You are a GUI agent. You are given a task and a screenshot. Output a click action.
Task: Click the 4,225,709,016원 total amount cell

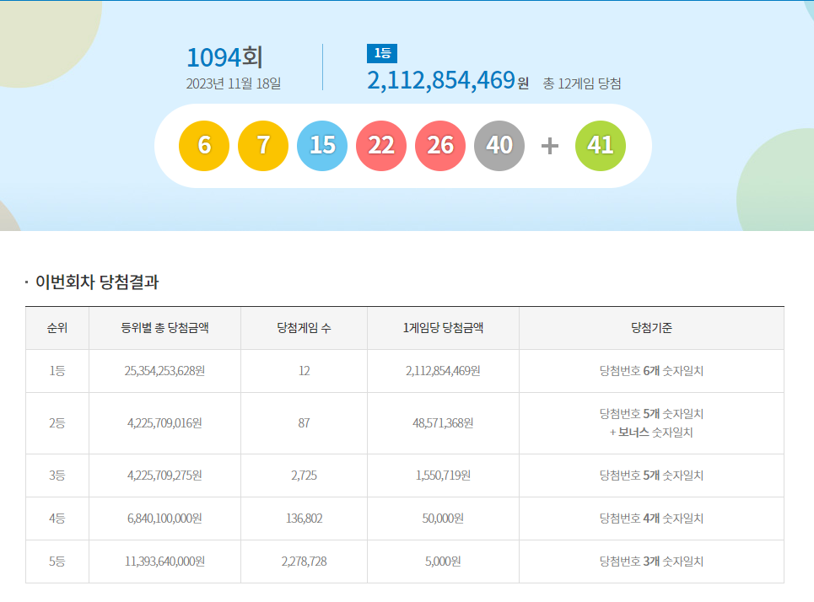[164, 423]
